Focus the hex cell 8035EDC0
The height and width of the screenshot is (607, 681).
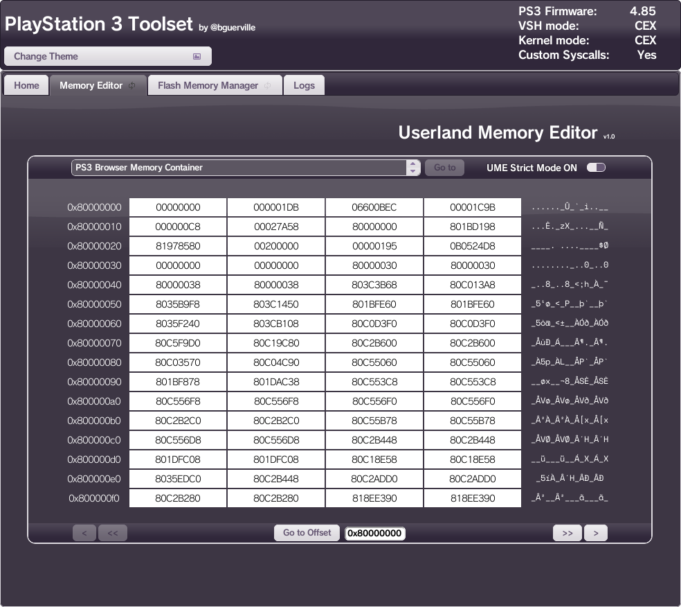click(x=178, y=480)
